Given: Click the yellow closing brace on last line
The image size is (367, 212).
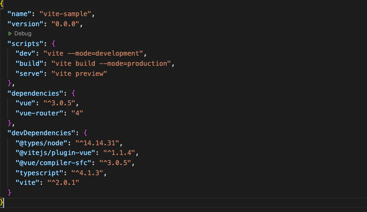Looking at the screenshot, I should tap(2, 202).
